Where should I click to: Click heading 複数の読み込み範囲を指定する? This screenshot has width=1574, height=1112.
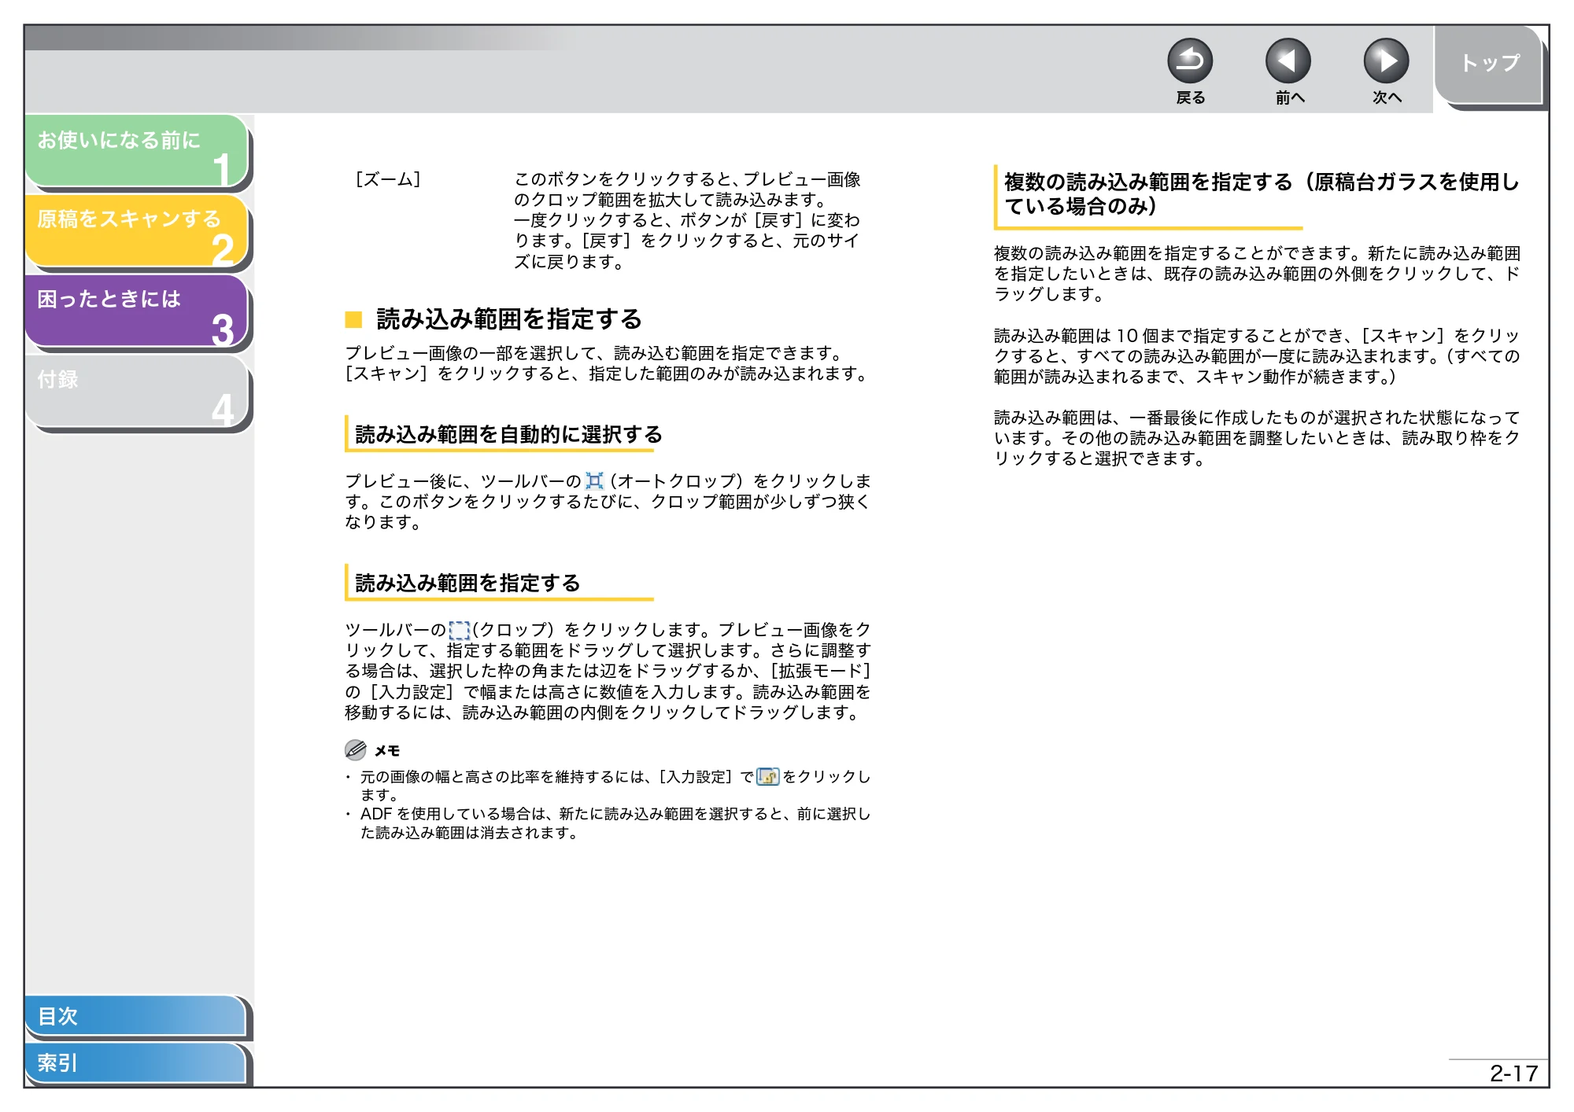(1262, 193)
